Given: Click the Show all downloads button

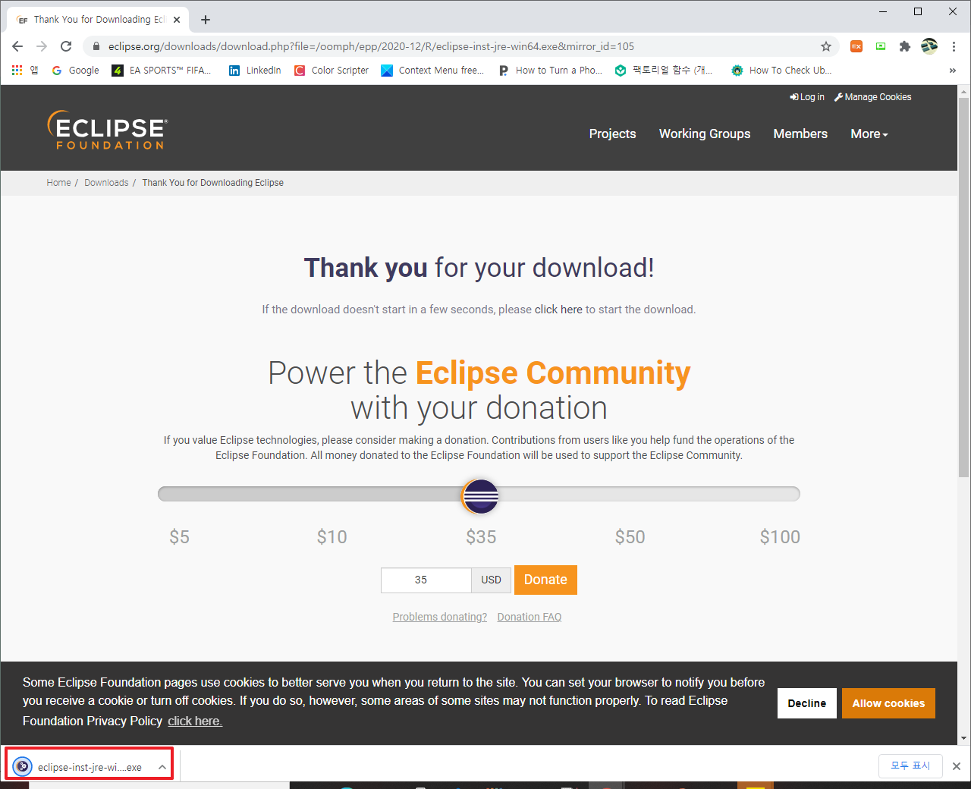Looking at the screenshot, I should [x=910, y=766].
